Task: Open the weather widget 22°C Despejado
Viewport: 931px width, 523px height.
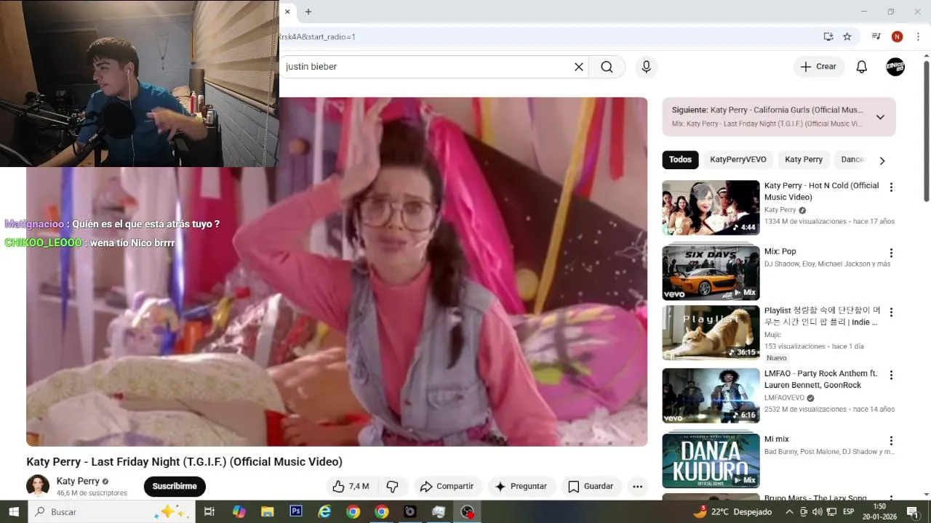Action: click(x=732, y=512)
